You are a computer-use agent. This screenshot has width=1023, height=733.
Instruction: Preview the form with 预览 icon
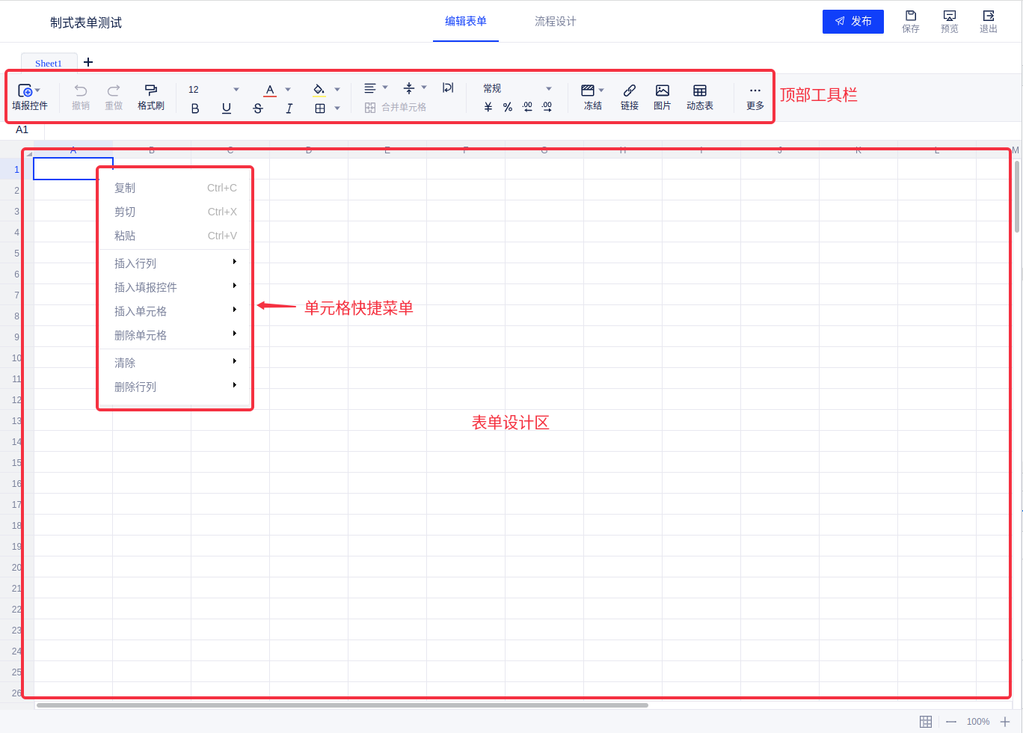coord(949,21)
